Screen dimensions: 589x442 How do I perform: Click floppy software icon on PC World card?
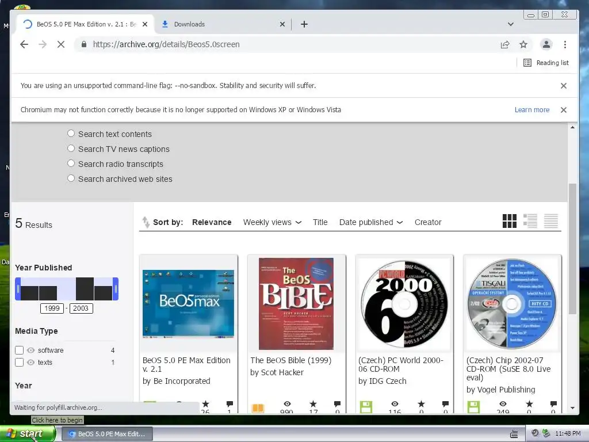click(366, 407)
